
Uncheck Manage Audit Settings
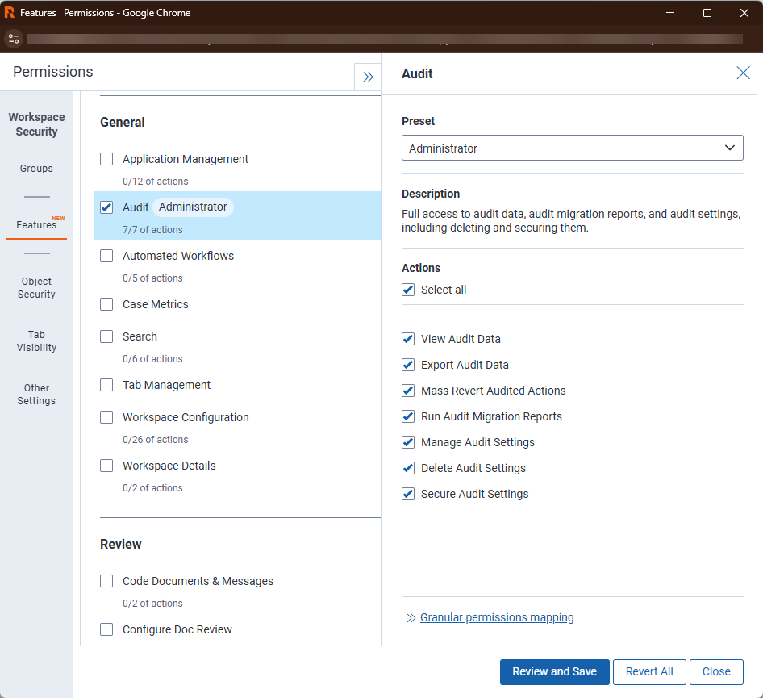[408, 442]
